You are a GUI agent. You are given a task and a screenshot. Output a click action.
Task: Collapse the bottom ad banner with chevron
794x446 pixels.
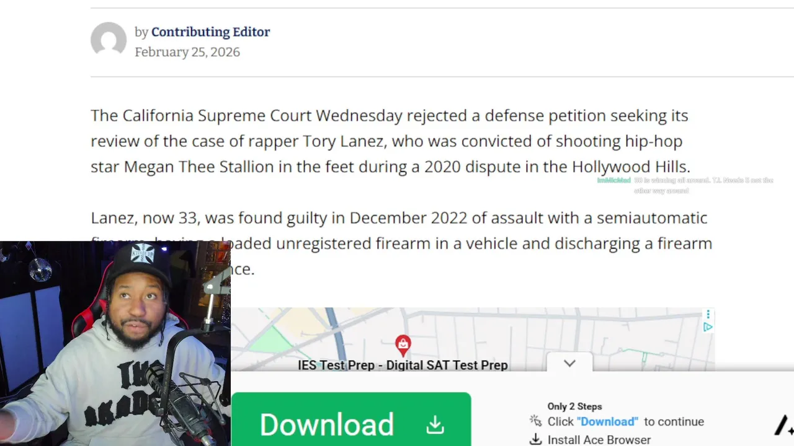(569, 364)
